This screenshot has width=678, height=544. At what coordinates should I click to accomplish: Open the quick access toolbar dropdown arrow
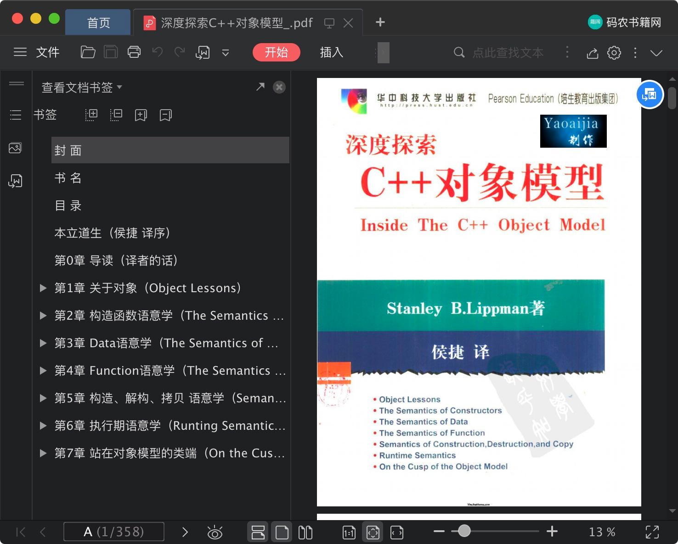point(226,53)
